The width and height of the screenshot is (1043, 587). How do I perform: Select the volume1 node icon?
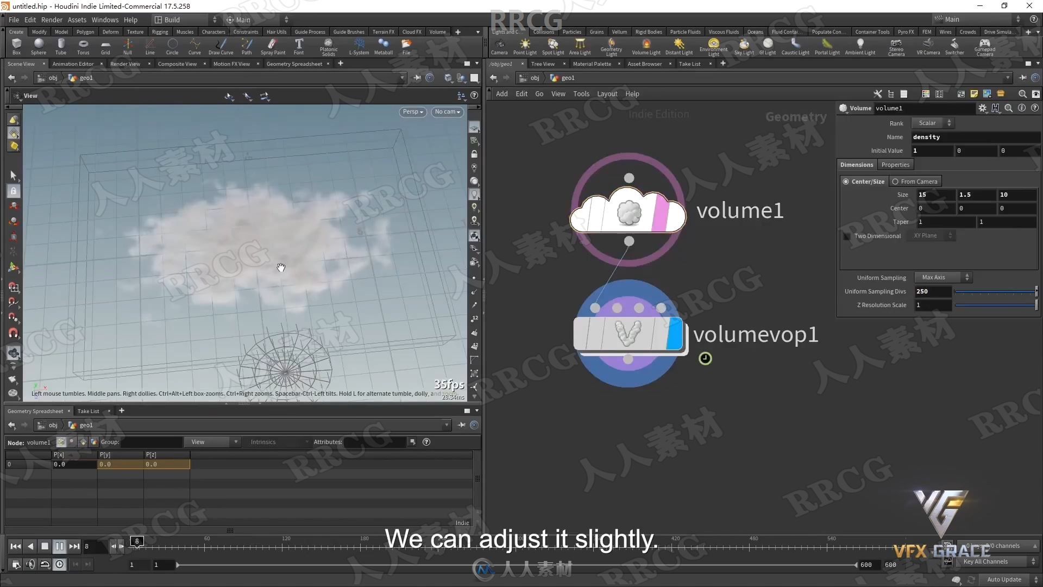629,213
